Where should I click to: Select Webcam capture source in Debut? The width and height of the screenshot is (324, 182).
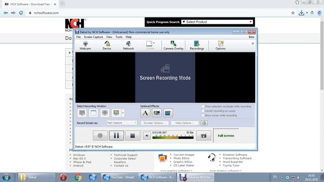(85, 45)
